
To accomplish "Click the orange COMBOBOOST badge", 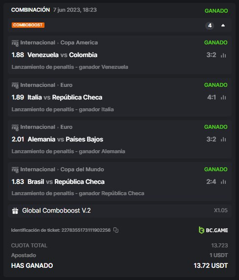I will 28,25.
